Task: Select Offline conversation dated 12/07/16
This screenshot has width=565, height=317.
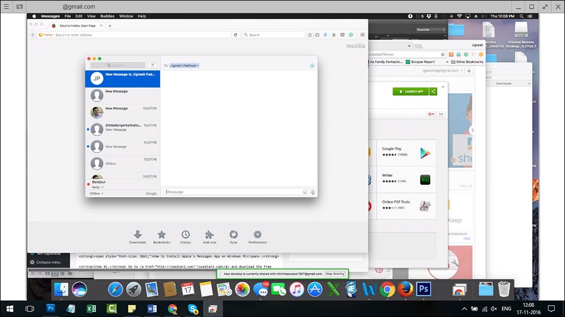Action: [x=123, y=164]
